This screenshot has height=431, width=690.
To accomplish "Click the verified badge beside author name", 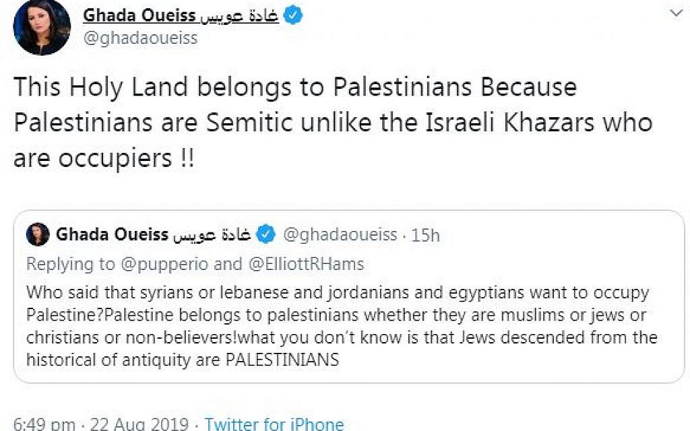I will click(x=292, y=15).
